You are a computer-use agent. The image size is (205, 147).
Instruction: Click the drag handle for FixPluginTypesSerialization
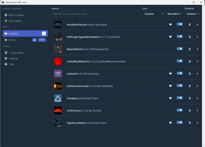pyautogui.click(x=190, y=37)
